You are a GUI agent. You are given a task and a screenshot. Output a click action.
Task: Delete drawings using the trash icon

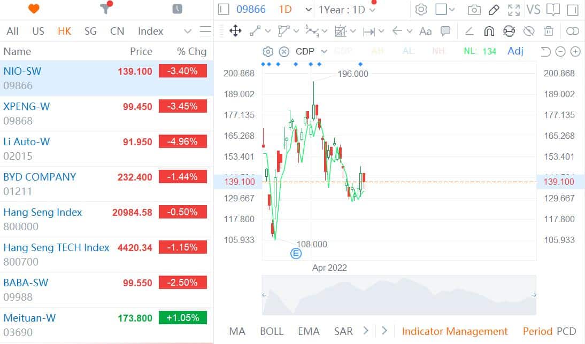point(549,31)
